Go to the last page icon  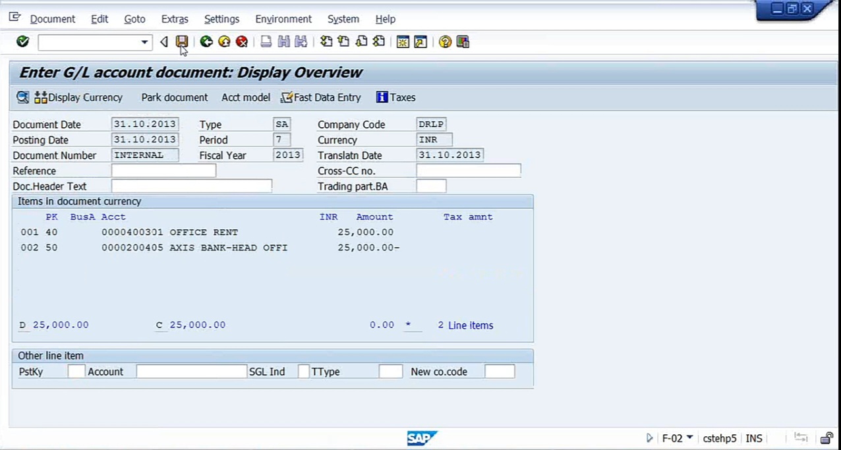pos(378,42)
